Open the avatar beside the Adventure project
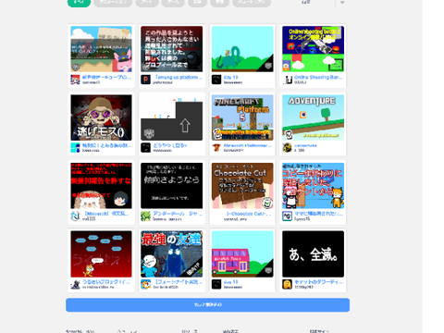Image resolution: width=444 pixels, height=333 pixels. (288, 148)
